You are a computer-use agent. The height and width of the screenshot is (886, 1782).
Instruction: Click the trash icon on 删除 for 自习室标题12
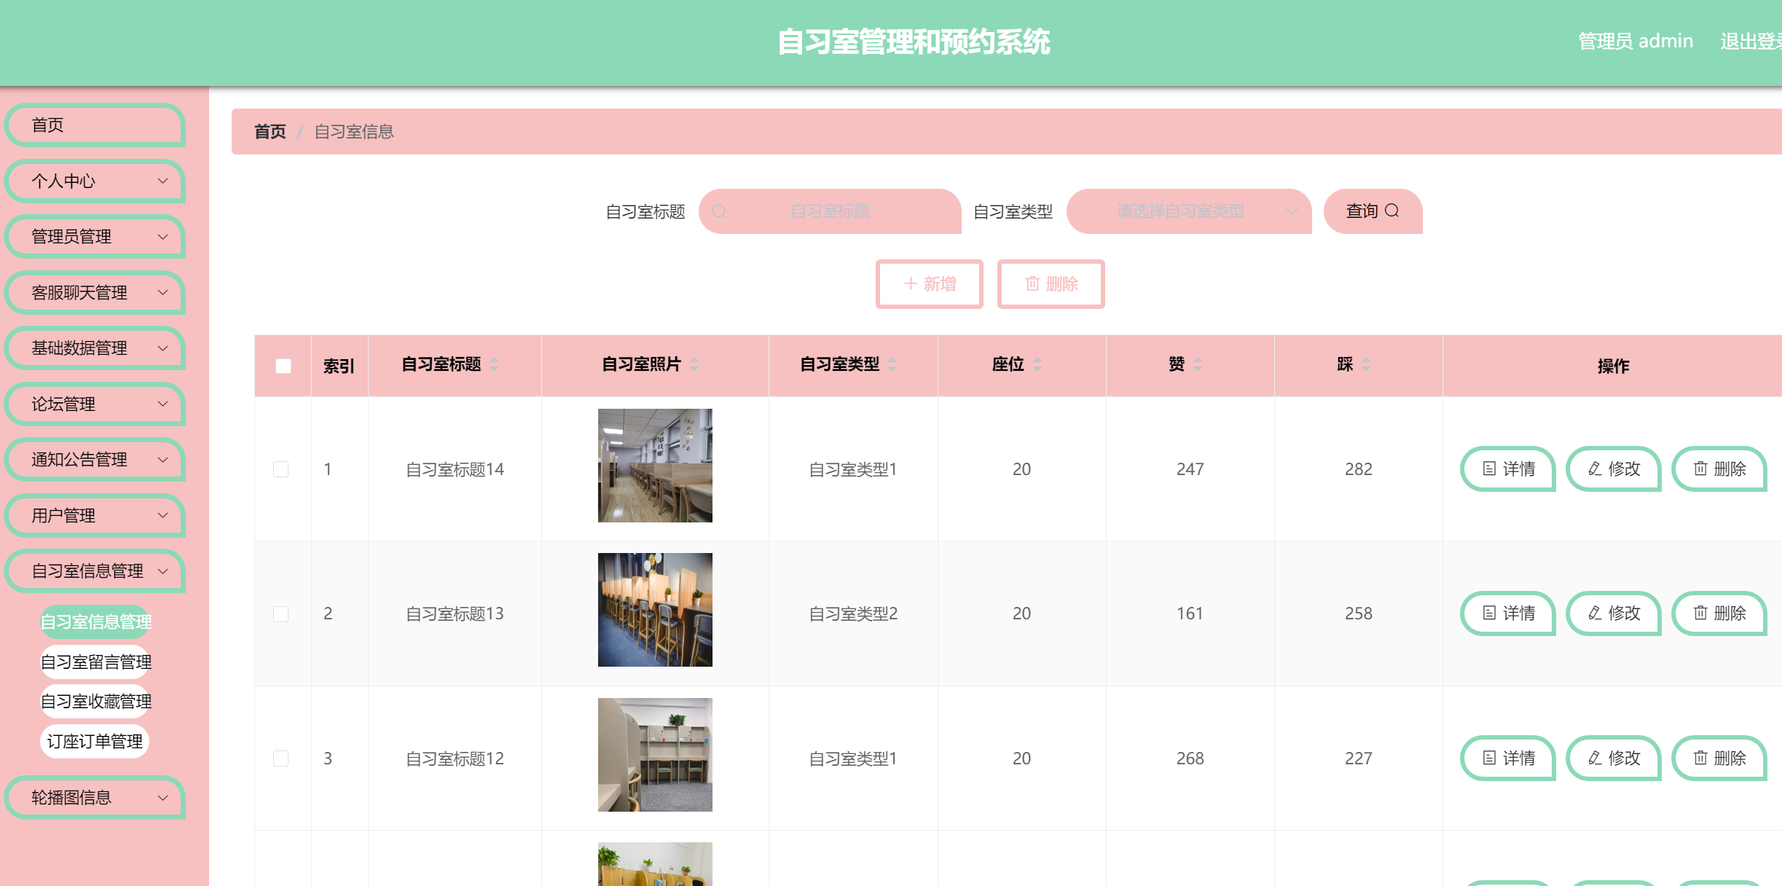(x=1701, y=758)
